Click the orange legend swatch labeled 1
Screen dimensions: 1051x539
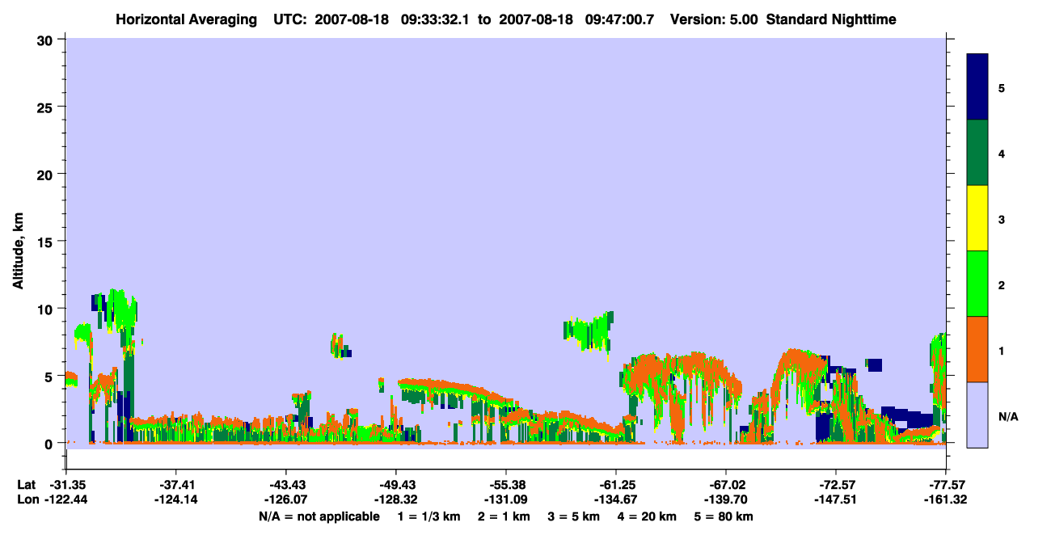tap(977, 349)
